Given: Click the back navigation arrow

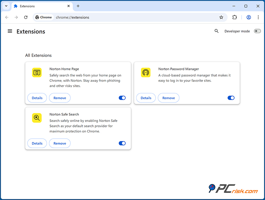Looking at the screenshot, I should (7, 17).
